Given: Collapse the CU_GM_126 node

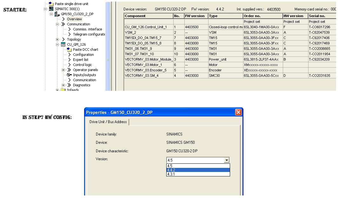Looking at the screenshot, I should coord(57,45).
